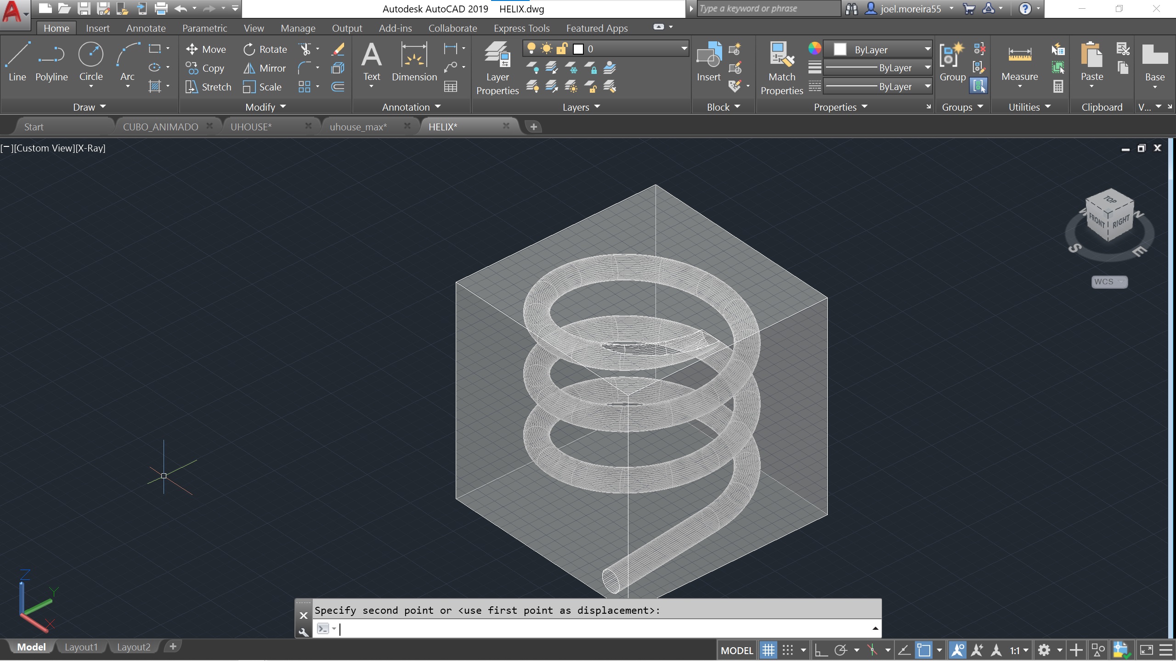Screen dimensions: 1176x661
Task: Activate the Rotate command
Action: 265,49
